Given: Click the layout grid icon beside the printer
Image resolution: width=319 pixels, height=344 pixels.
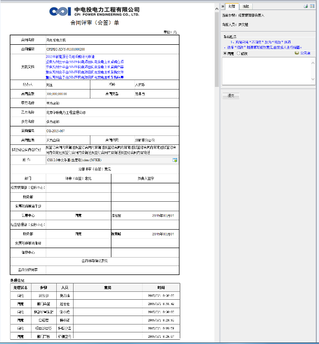Looking at the screenshot, I should click(x=312, y=6).
